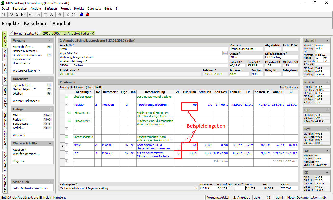Click the refresh circular arrow icon
The image size is (333, 200).
pos(74,15)
